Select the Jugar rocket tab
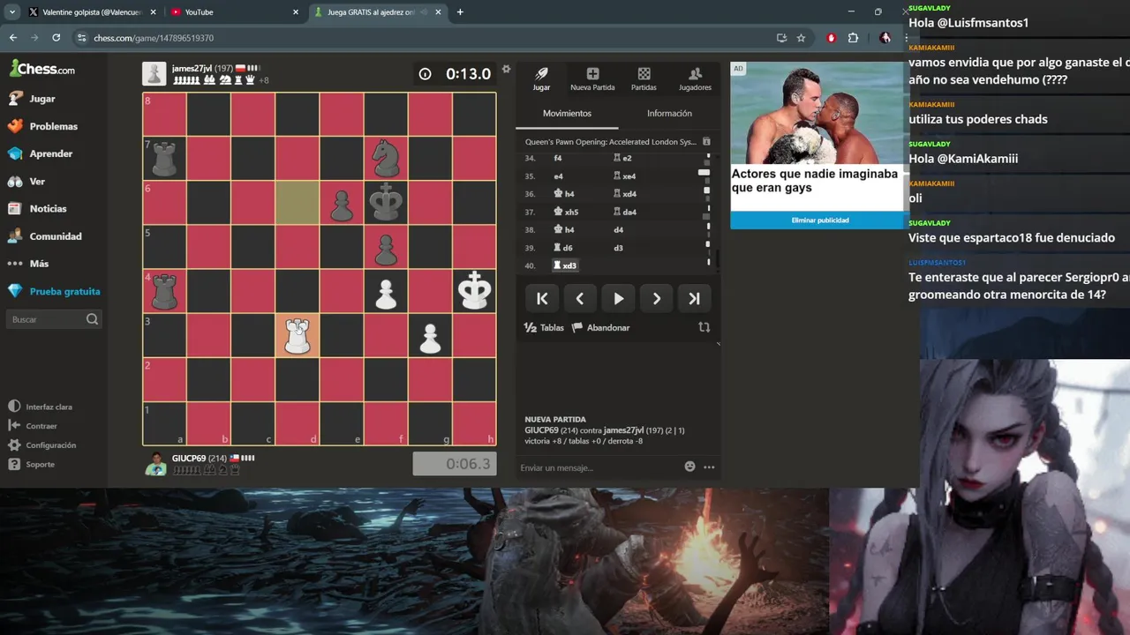The width and height of the screenshot is (1130, 635). [541, 78]
